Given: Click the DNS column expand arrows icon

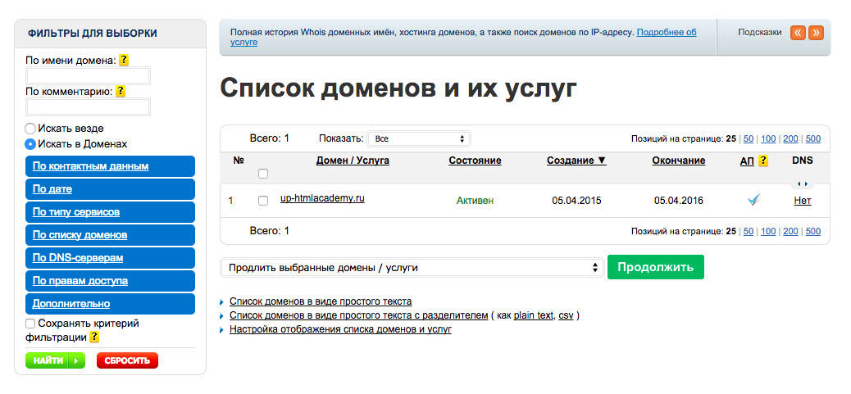Looking at the screenshot, I should [803, 183].
